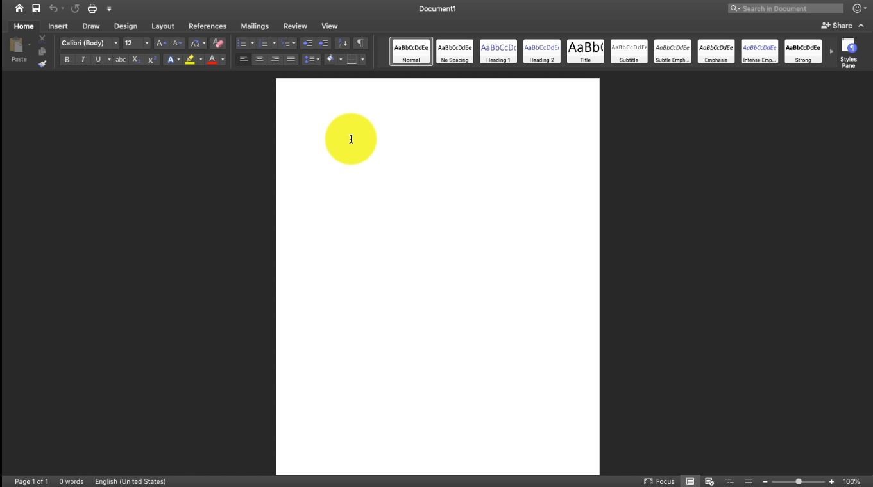This screenshot has height=487, width=873.
Task: Open the Change Case Aa dropdown
Action: click(197, 43)
